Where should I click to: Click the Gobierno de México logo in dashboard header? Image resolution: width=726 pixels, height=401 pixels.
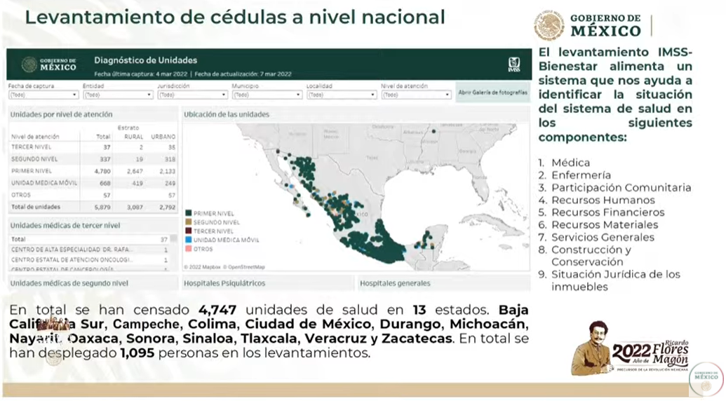point(49,64)
